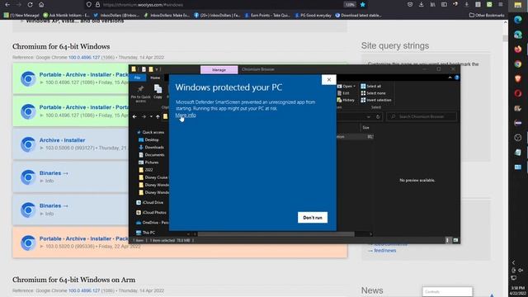The width and height of the screenshot is (528, 297).
Task: Select Documents in navigation pane
Action: tap(152, 155)
